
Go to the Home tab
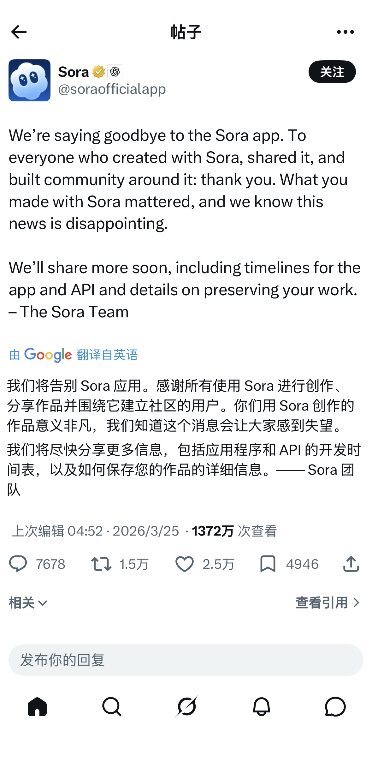tap(37, 706)
